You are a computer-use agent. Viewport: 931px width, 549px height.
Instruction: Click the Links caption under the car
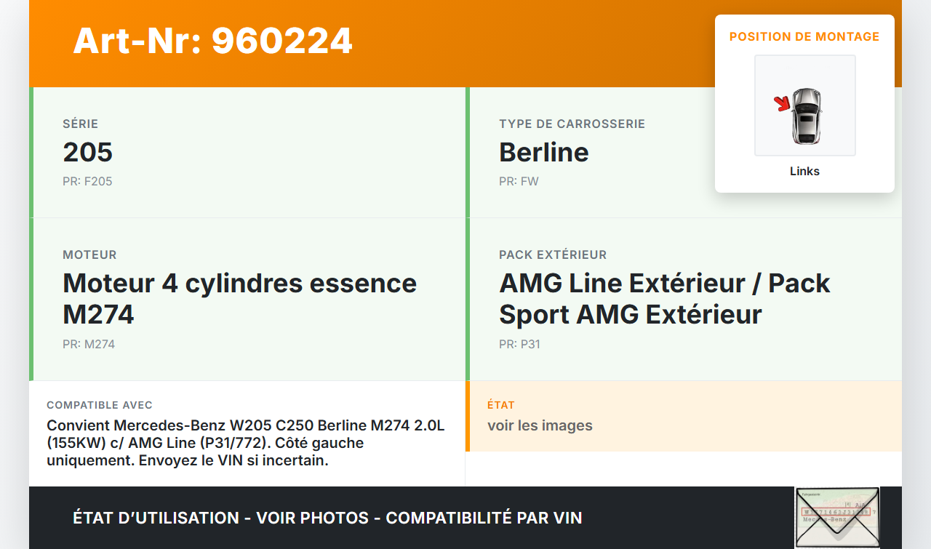point(804,172)
